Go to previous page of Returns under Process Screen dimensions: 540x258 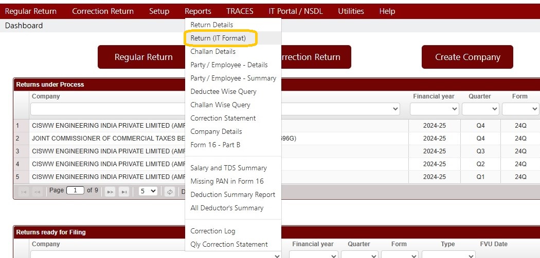(37, 192)
